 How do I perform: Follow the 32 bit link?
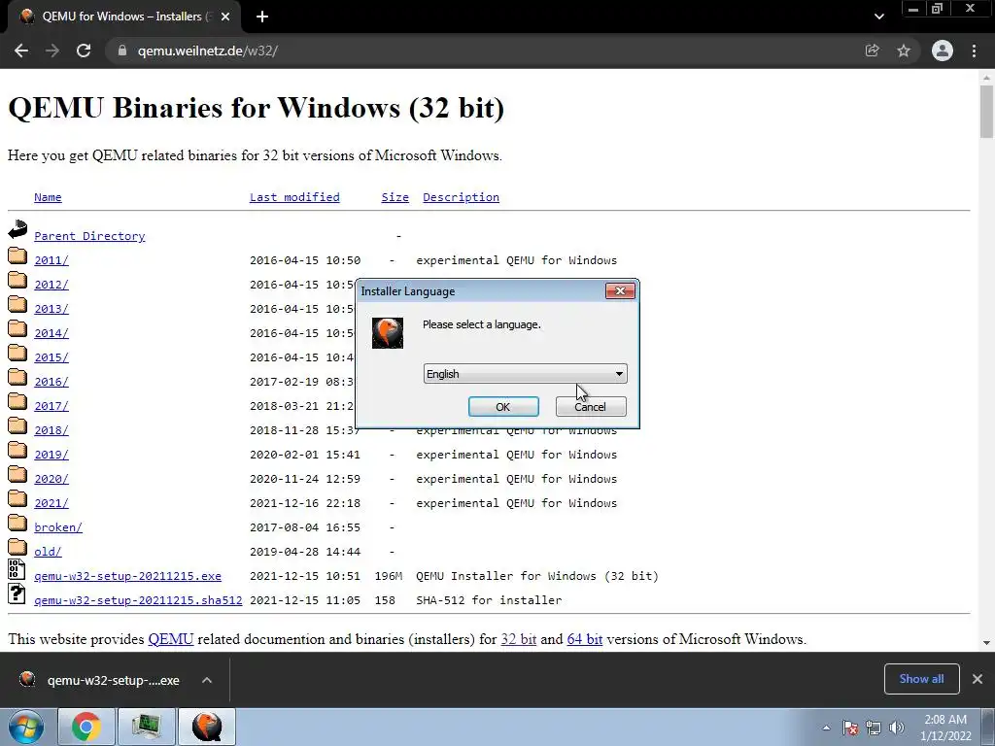coord(519,639)
